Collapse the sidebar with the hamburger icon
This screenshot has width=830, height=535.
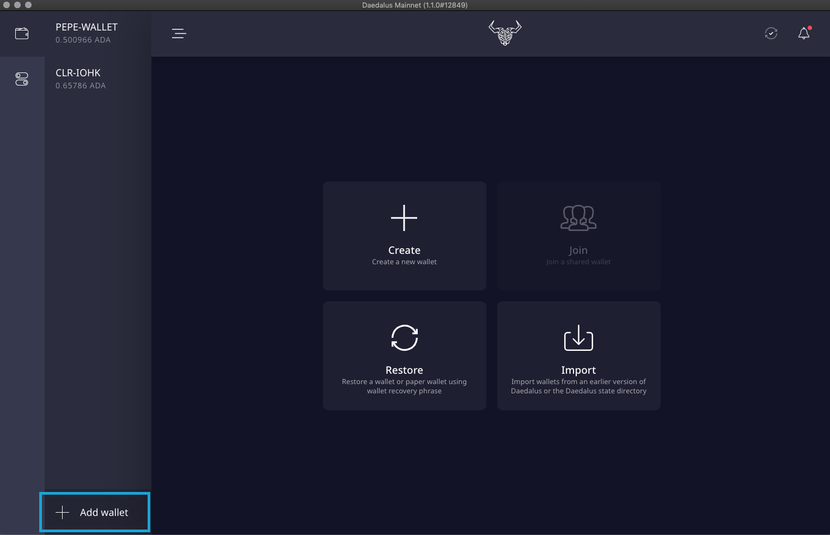[x=179, y=34]
